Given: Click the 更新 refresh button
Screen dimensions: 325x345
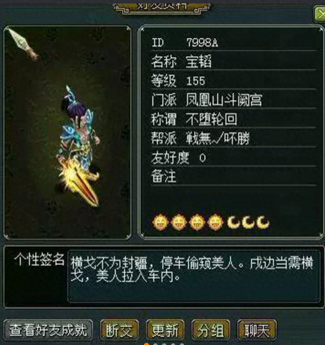Looking at the screenshot, I should click(x=165, y=330).
